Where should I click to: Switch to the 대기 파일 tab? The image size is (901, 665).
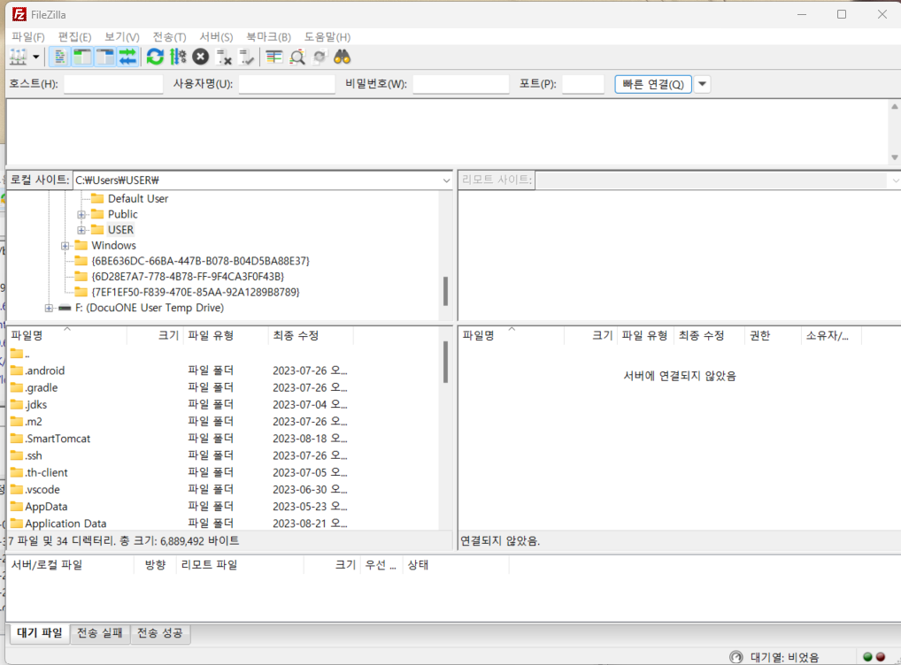40,633
